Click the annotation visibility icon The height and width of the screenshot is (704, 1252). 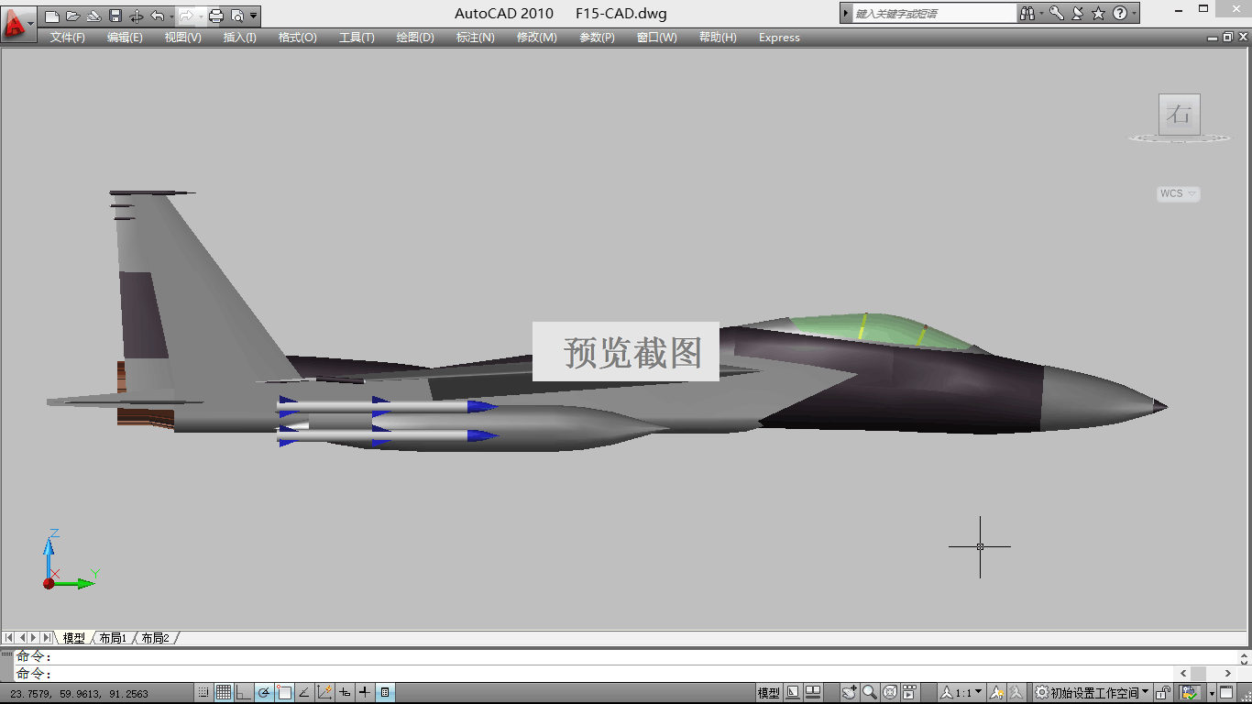coord(995,693)
